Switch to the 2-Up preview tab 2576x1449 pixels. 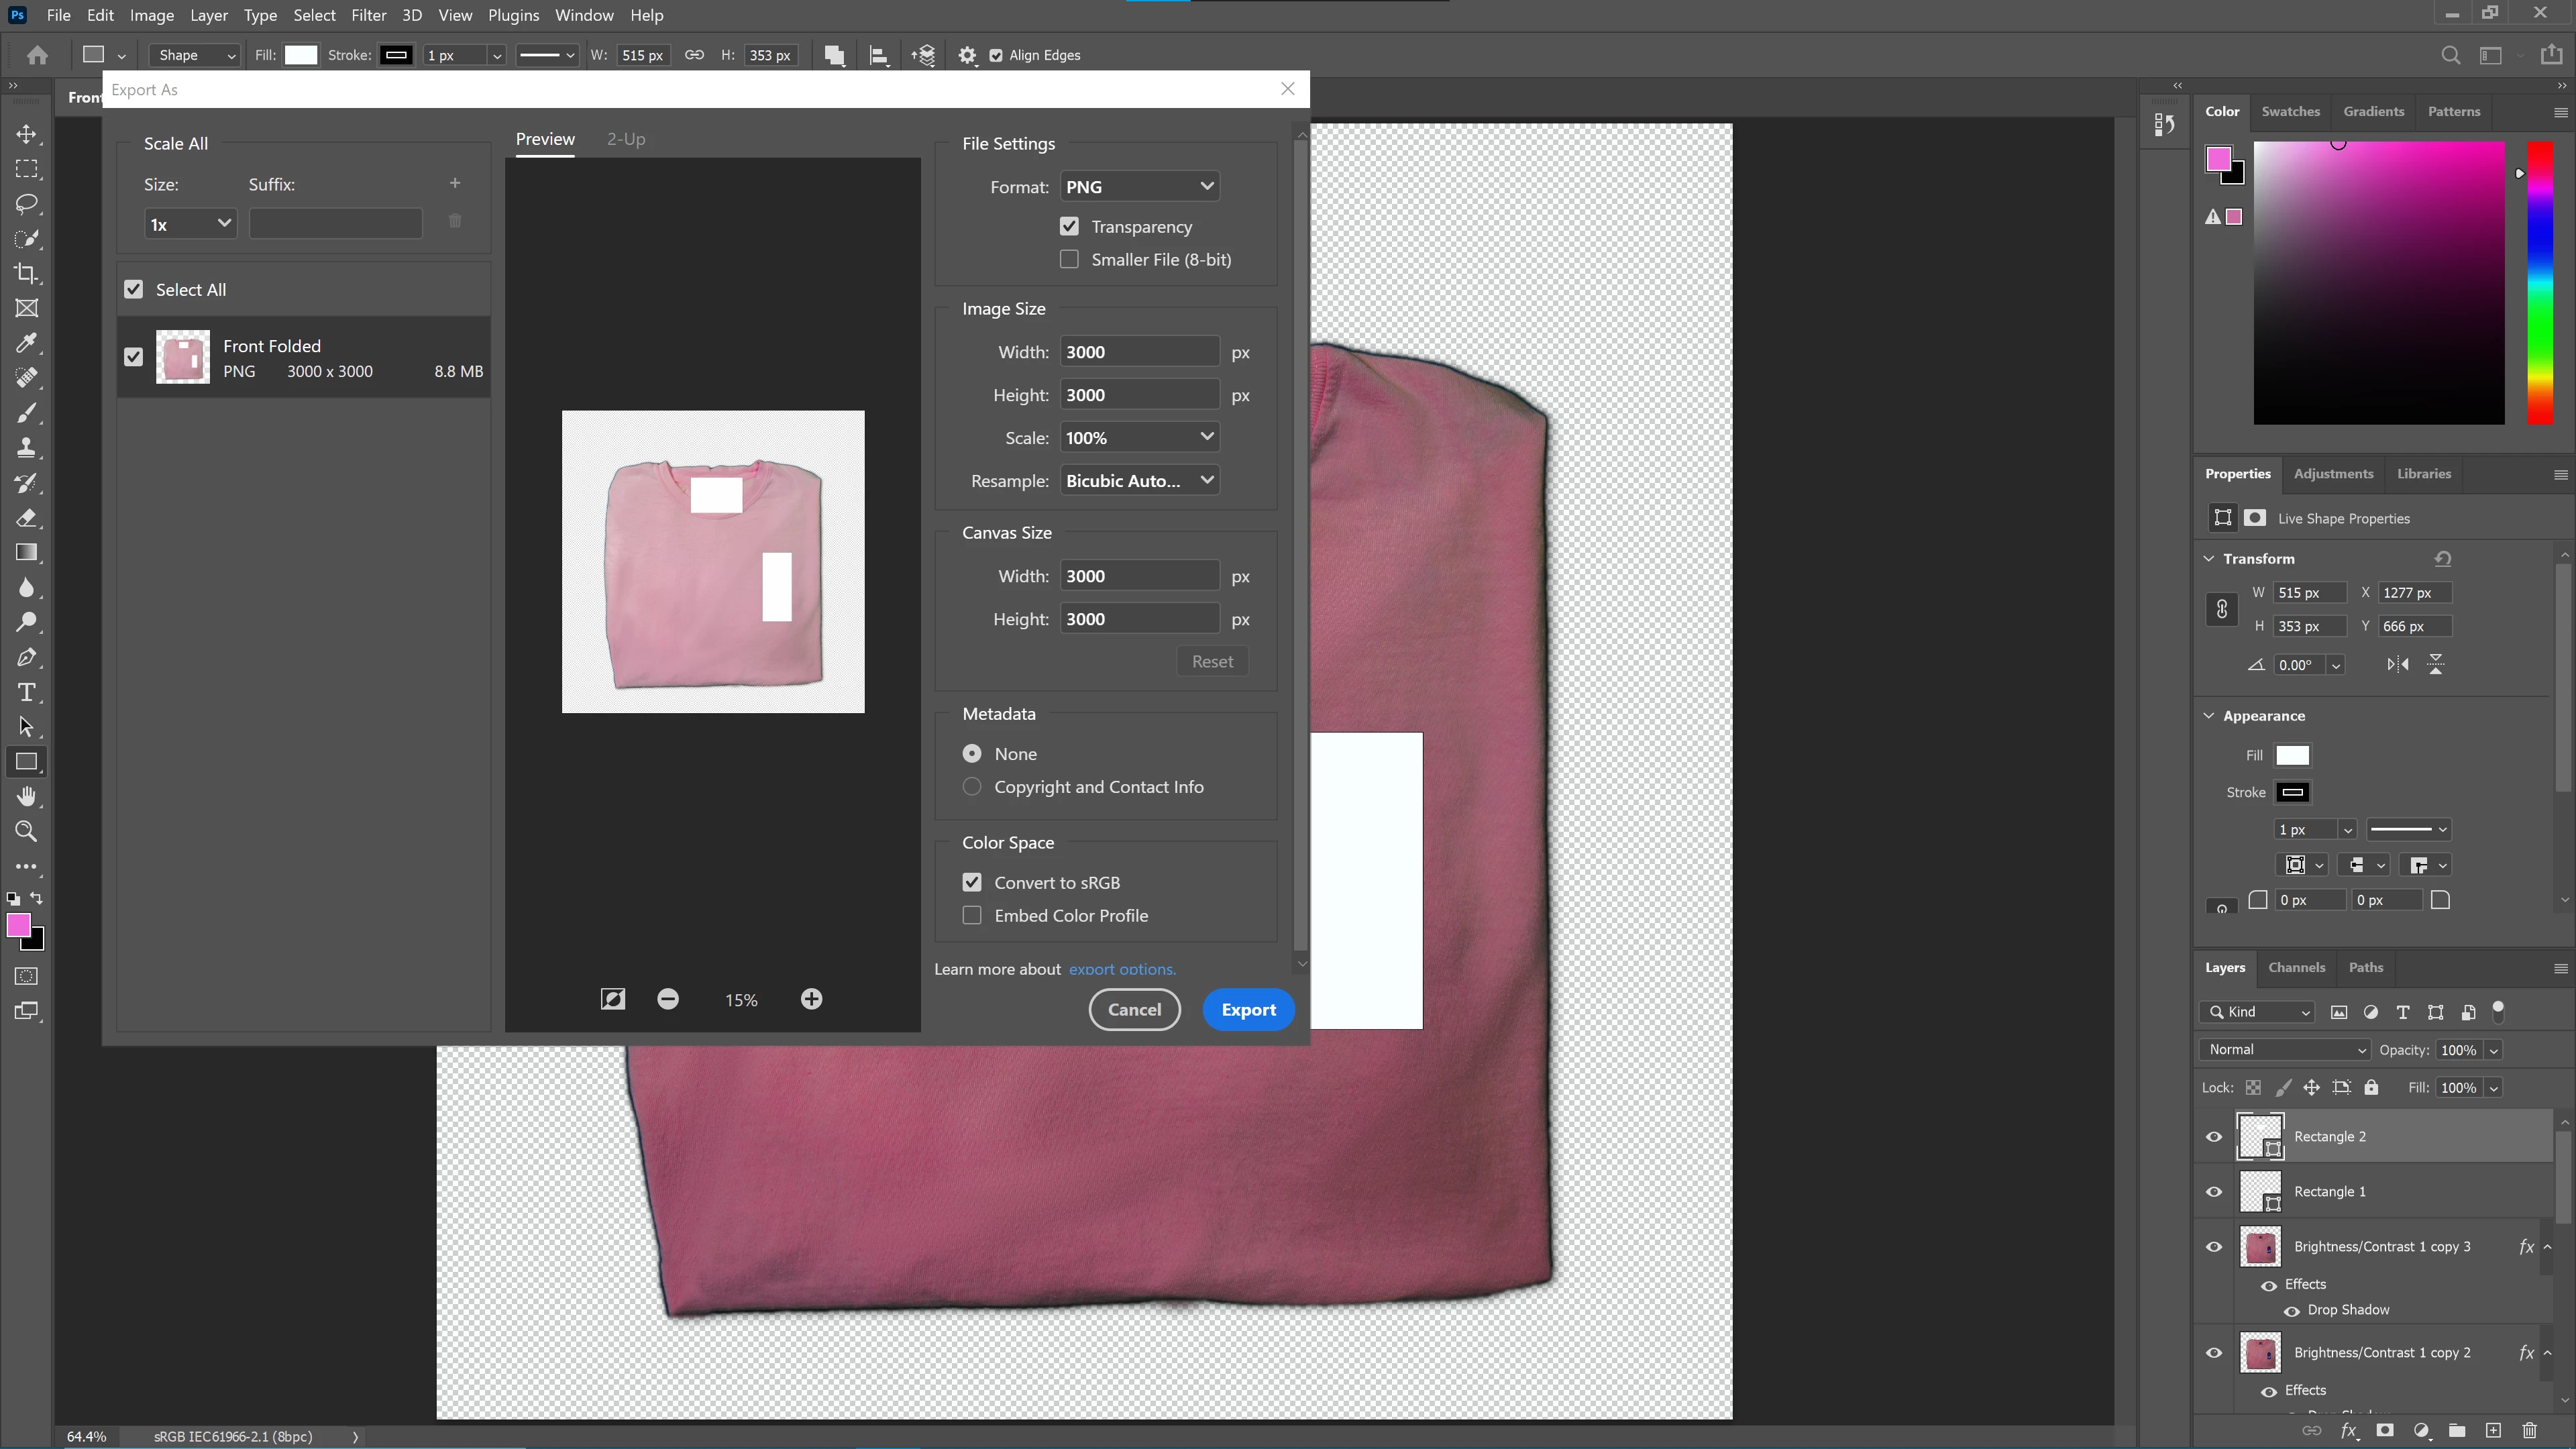[626, 139]
